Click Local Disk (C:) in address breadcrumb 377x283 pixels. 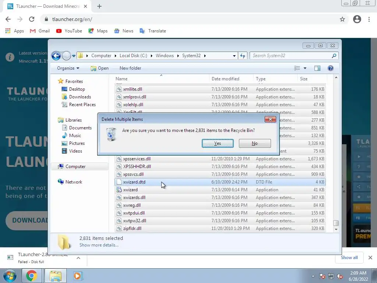[133, 56]
